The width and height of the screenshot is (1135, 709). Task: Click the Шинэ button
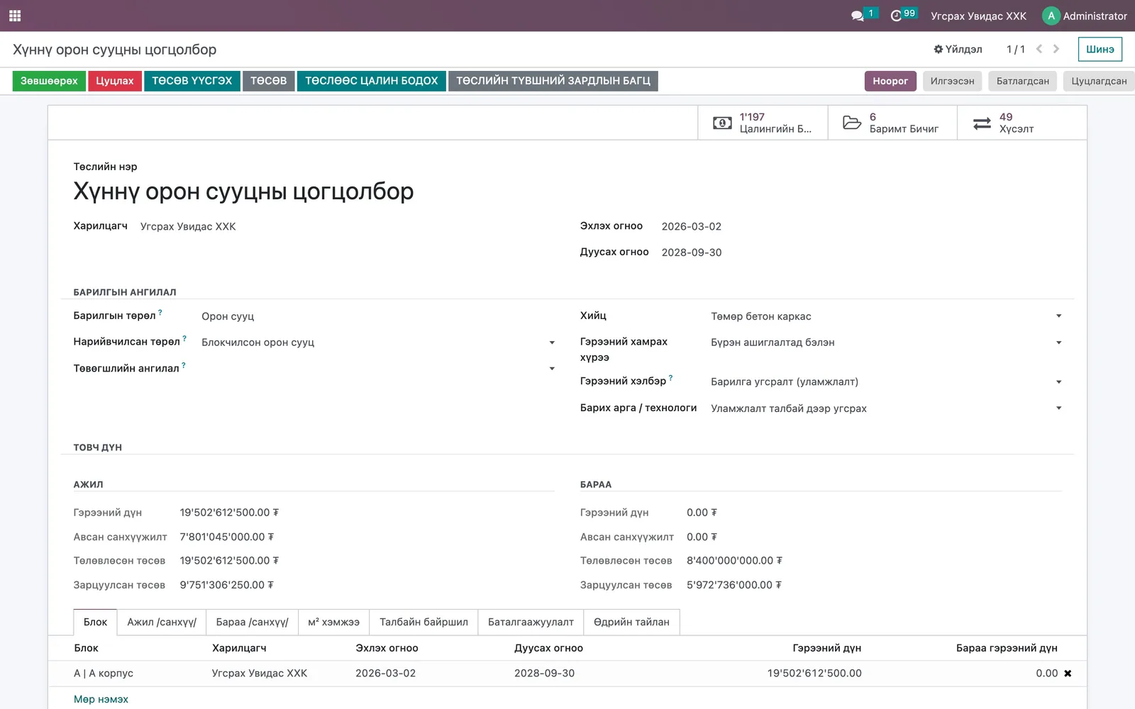1100,49
